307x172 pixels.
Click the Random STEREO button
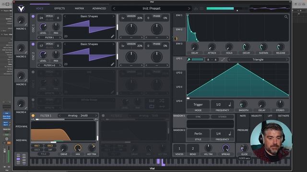coord(223,117)
